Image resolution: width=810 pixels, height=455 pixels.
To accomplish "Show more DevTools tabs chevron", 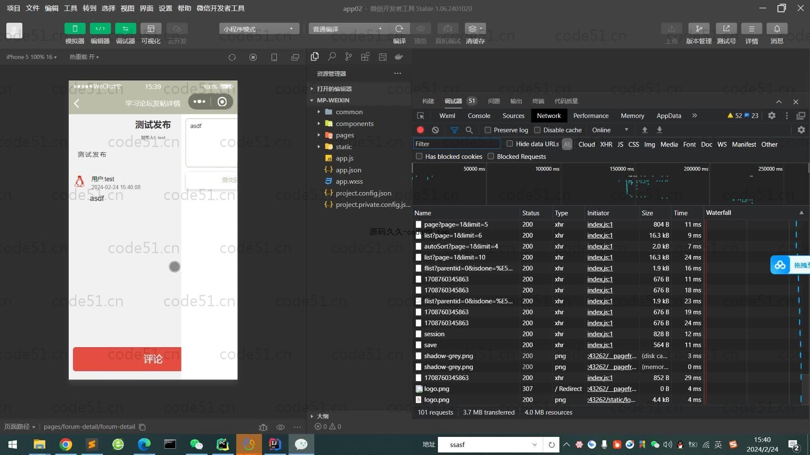I will 694,115.
